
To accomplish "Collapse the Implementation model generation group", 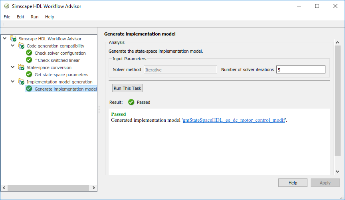I will [13, 82].
